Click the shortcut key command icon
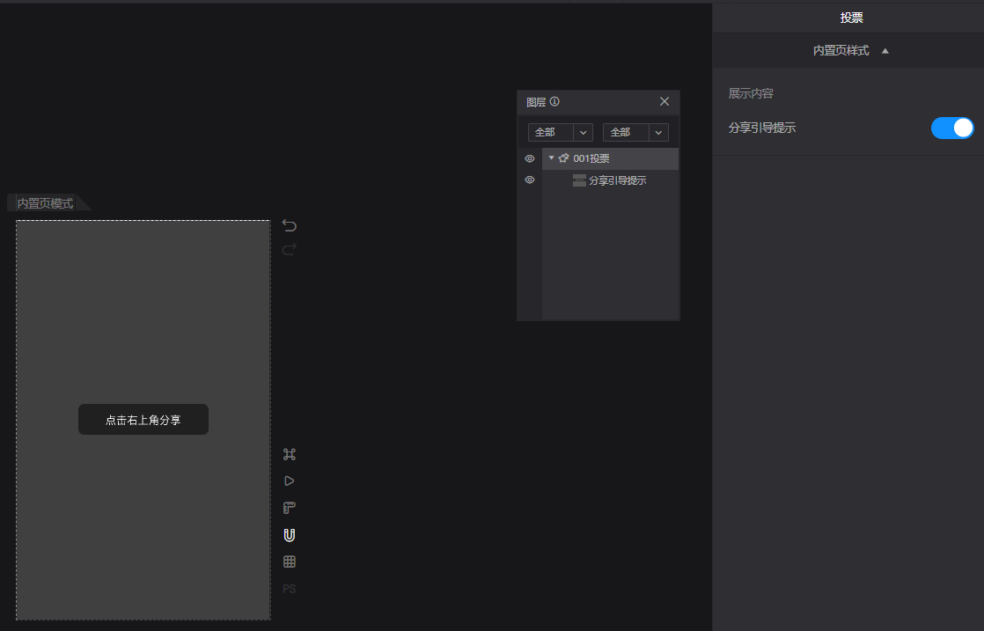 pyautogui.click(x=290, y=454)
